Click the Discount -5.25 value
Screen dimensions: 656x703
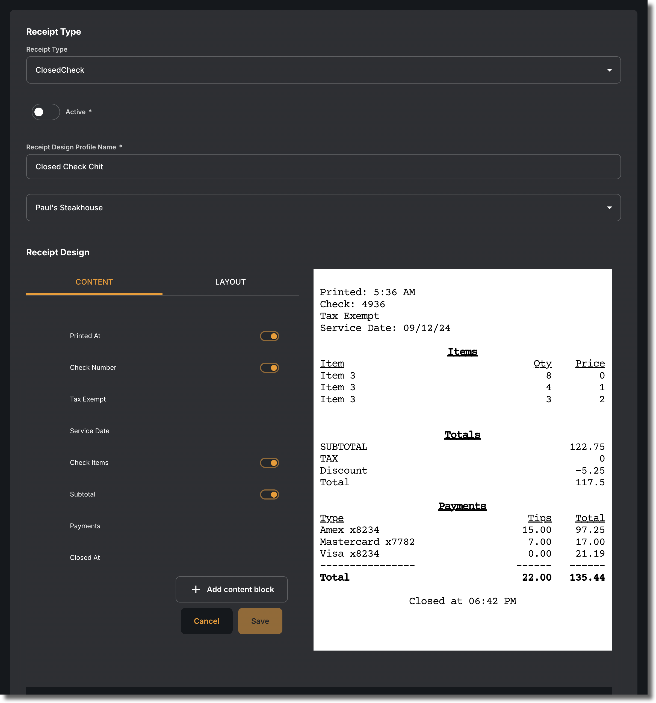tap(590, 471)
